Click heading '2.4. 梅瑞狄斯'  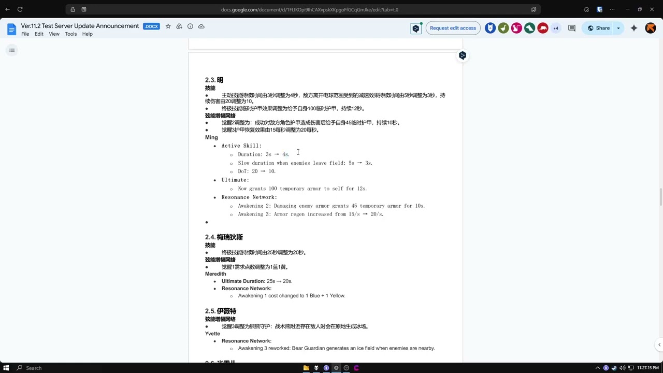(224, 237)
